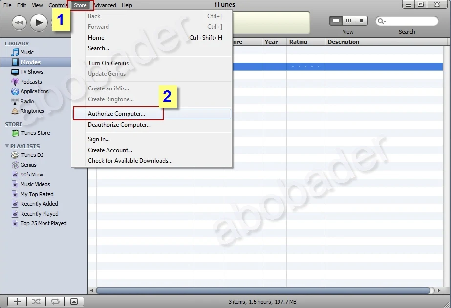
Task: Select Movies in the library sidebar
Action: tap(35, 62)
